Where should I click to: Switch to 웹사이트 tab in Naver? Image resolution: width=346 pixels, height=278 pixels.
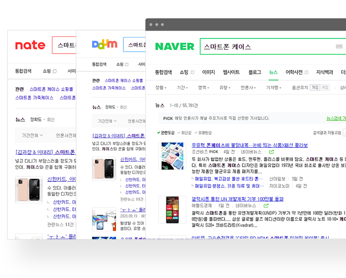pos(231,72)
